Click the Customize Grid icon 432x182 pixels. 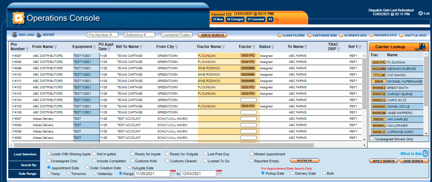(309, 35)
